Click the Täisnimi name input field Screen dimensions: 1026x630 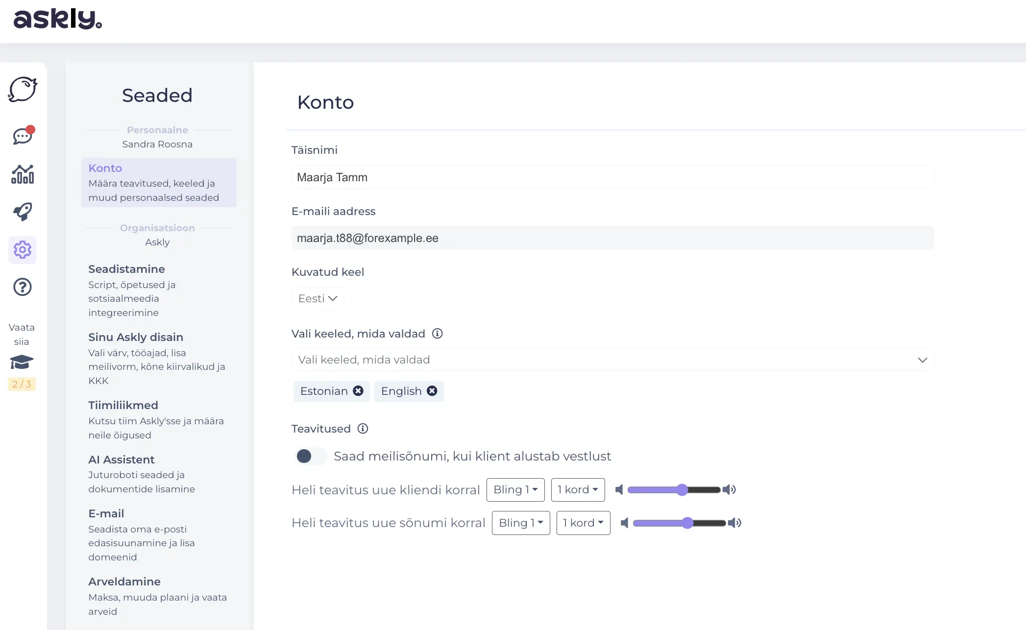[612, 177]
